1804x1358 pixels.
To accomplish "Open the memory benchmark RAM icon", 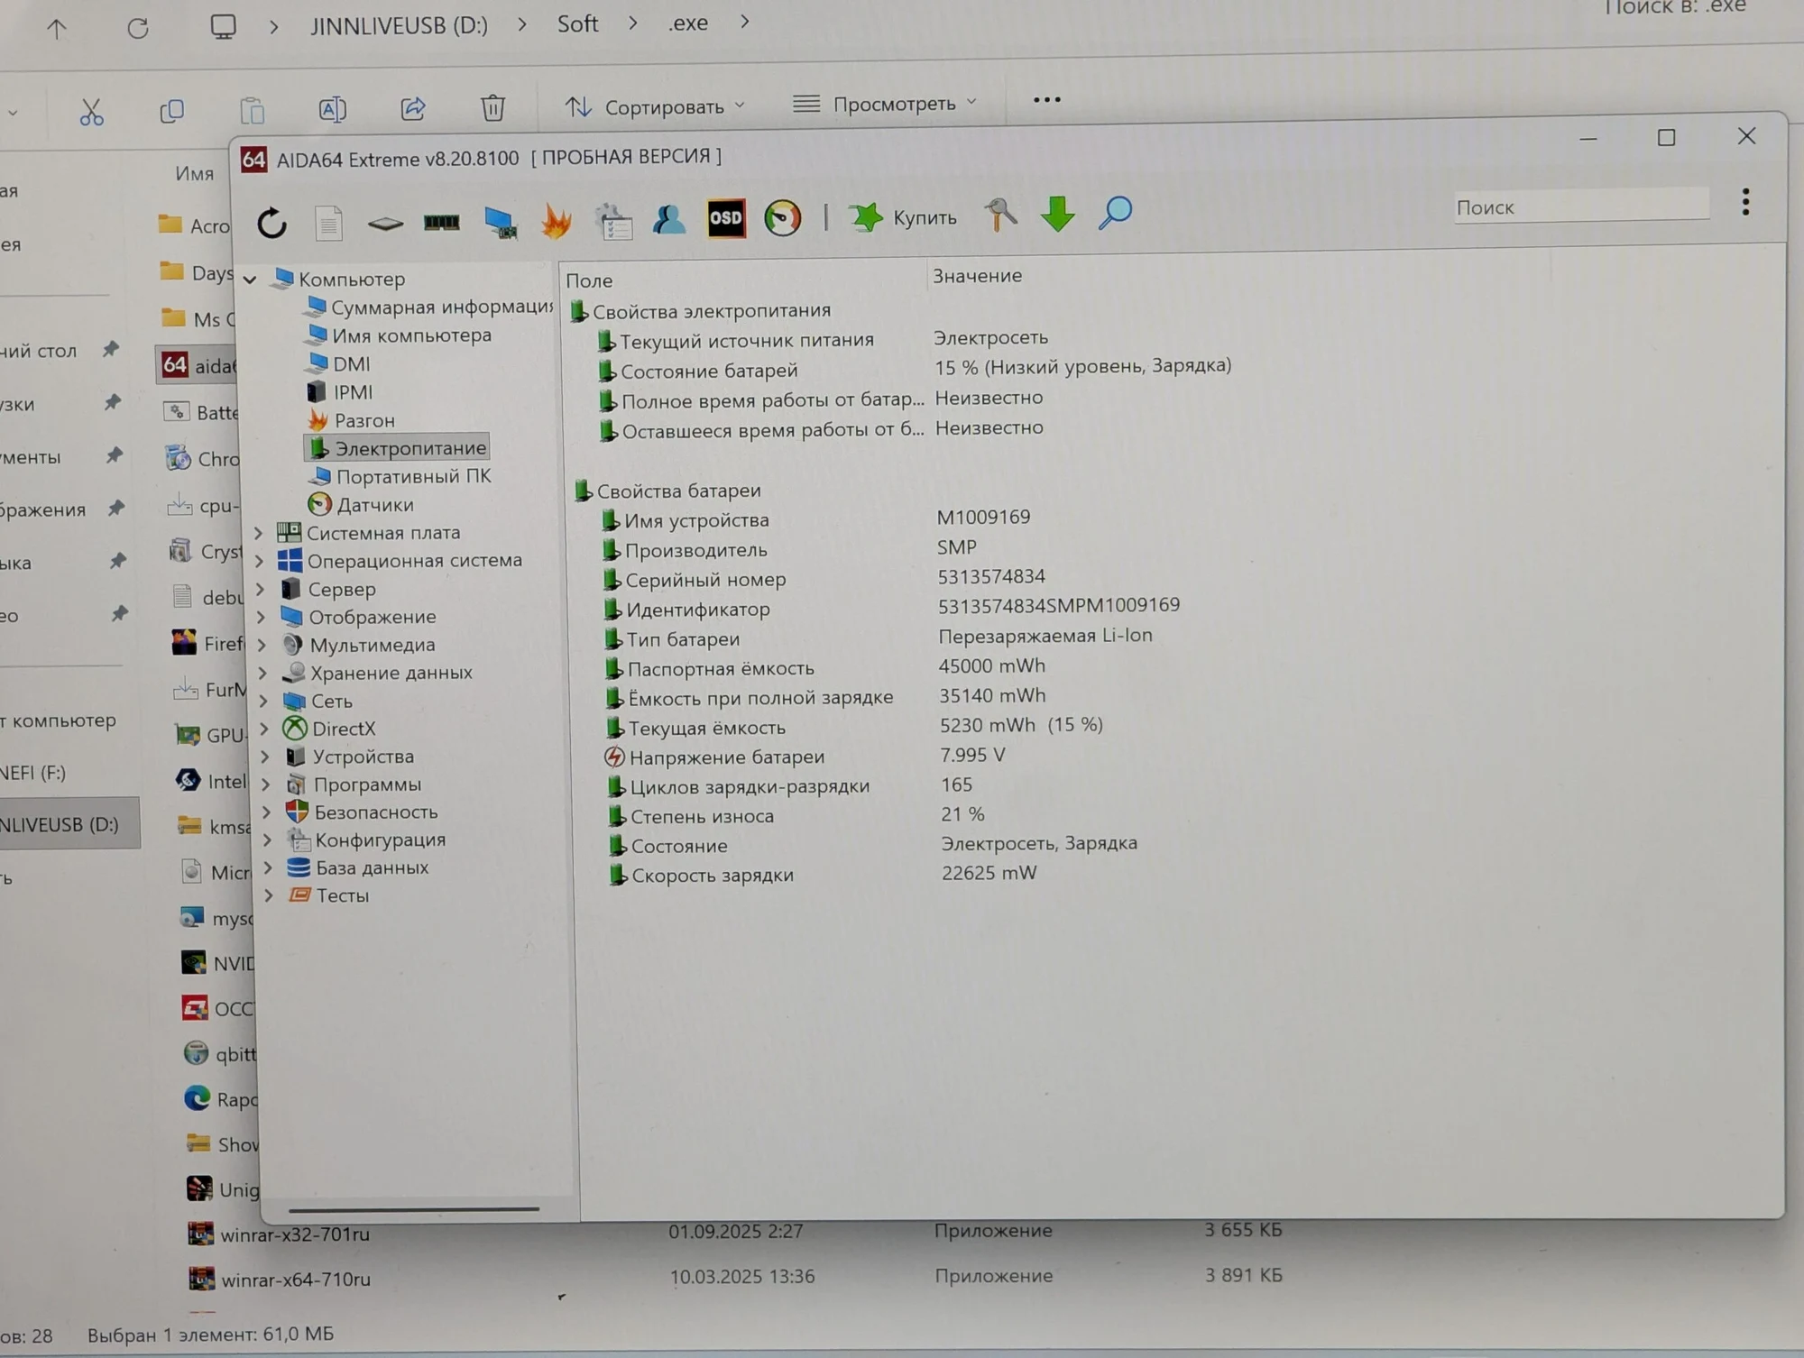I will pos(442,222).
